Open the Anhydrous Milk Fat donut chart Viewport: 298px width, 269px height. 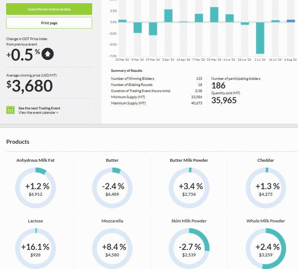pyautogui.click(x=35, y=188)
